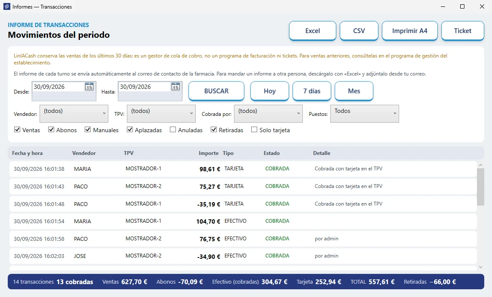Select the row dated 30/09/2026 16:01:58
The width and height of the screenshot is (492, 297).
[x=243, y=239]
